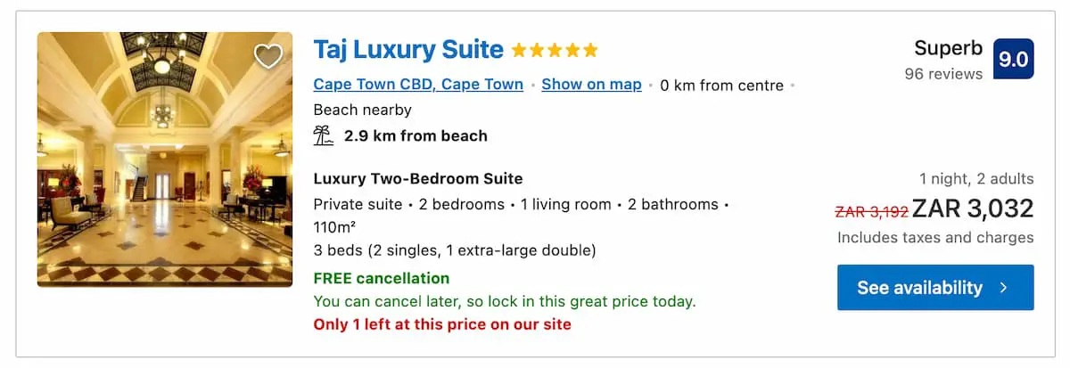Click the FREE cancellation text
Viewport: 1070px width, 368px height.
click(x=382, y=278)
